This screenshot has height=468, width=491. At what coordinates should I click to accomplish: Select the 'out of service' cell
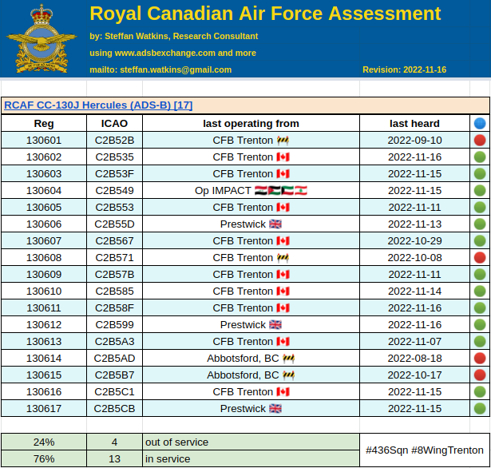[251, 442]
